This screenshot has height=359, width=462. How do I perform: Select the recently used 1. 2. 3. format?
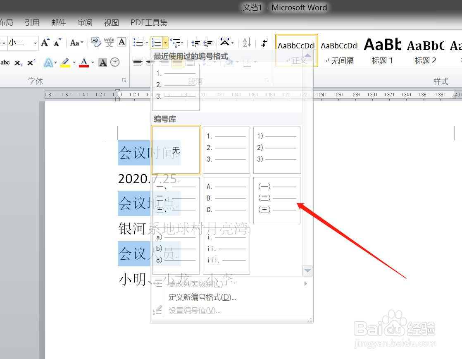176,87
